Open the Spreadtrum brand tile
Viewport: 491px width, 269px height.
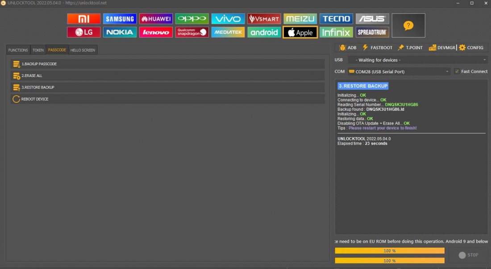pos(372,32)
